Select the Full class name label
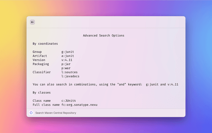 (46, 105)
